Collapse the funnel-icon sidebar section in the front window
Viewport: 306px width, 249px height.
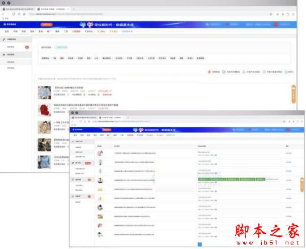[82, 179]
